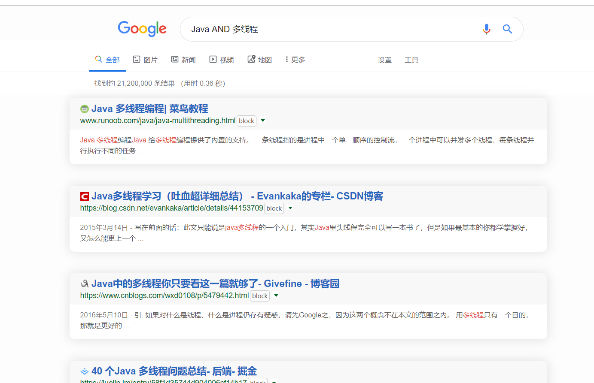Screen dimensions: 594x383
Task: Open the Java 多线程编程 菜鸟教程 result
Action: [x=150, y=109]
